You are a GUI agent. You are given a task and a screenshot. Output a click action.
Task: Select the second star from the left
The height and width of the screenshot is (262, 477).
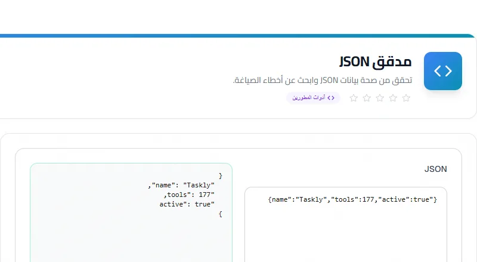point(367,98)
